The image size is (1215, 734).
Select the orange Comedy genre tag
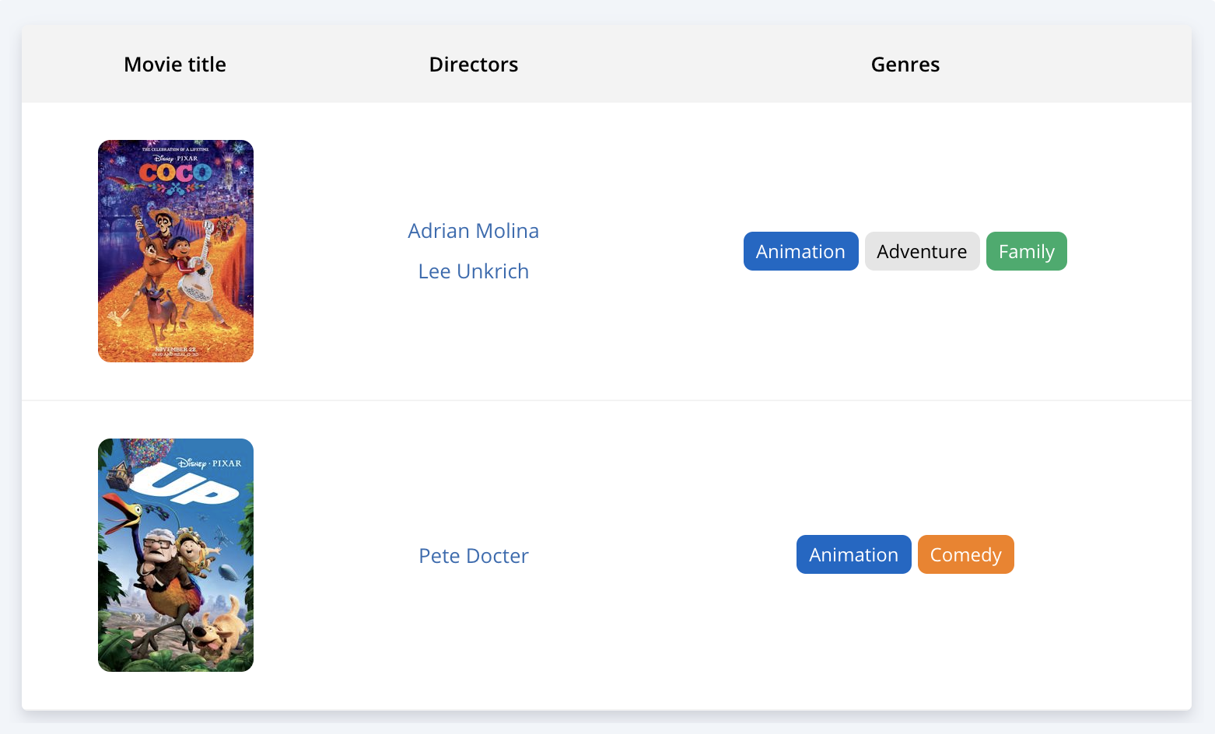965,554
